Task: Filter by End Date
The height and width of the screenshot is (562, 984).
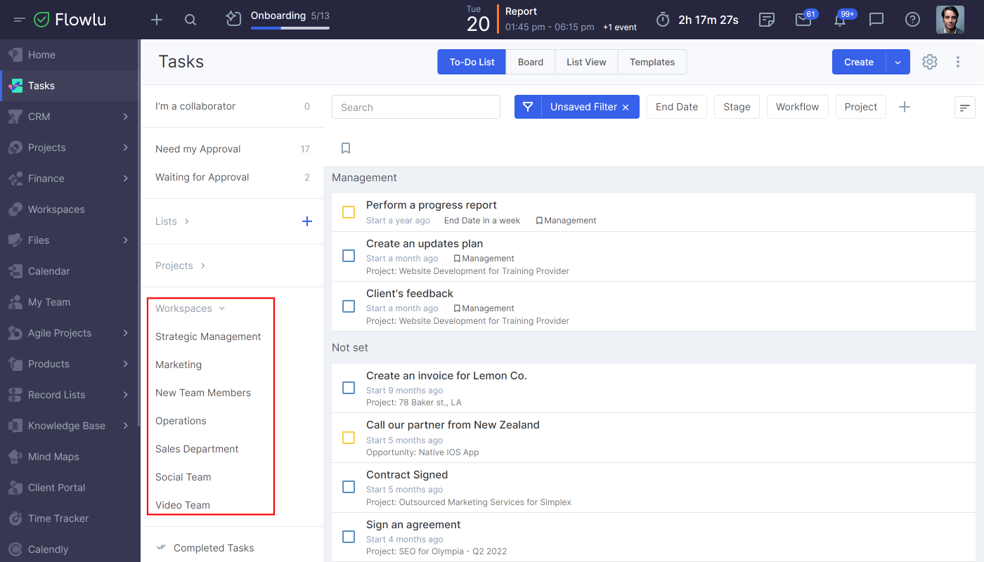Action: 677,107
